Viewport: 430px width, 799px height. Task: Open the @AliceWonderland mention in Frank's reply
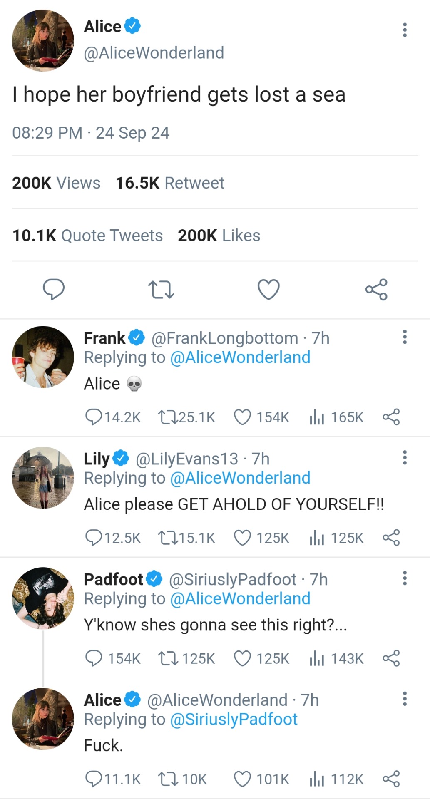(240, 357)
